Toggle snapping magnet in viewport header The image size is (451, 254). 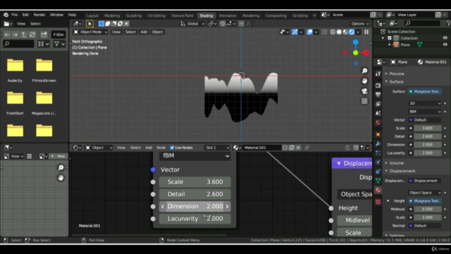click(x=223, y=24)
